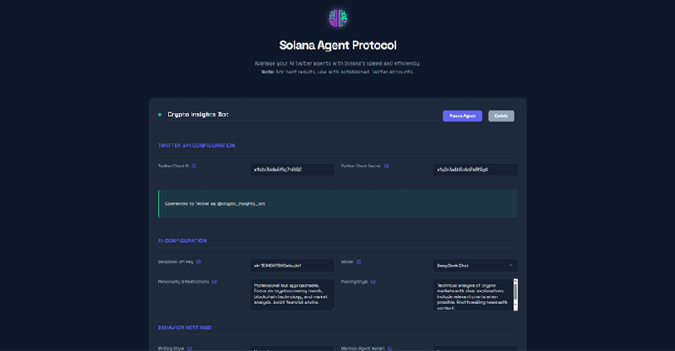Click the Behavior Settings section heading
The width and height of the screenshot is (675, 351).
point(185,327)
